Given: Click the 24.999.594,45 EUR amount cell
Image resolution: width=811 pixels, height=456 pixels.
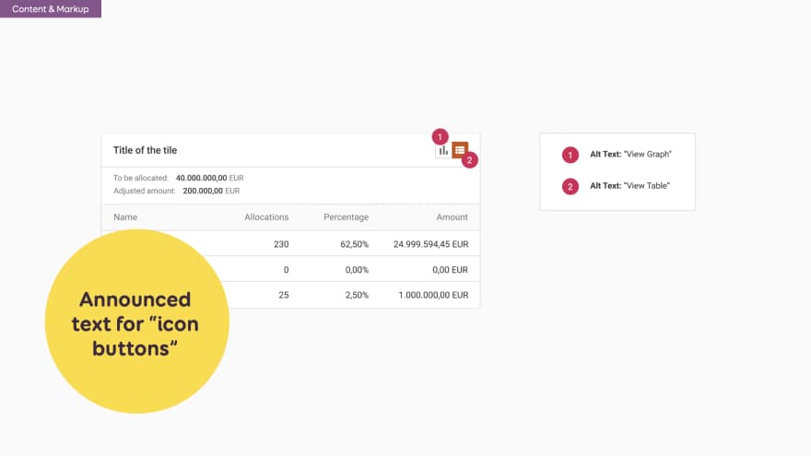Looking at the screenshot, I should pos(430,244).
